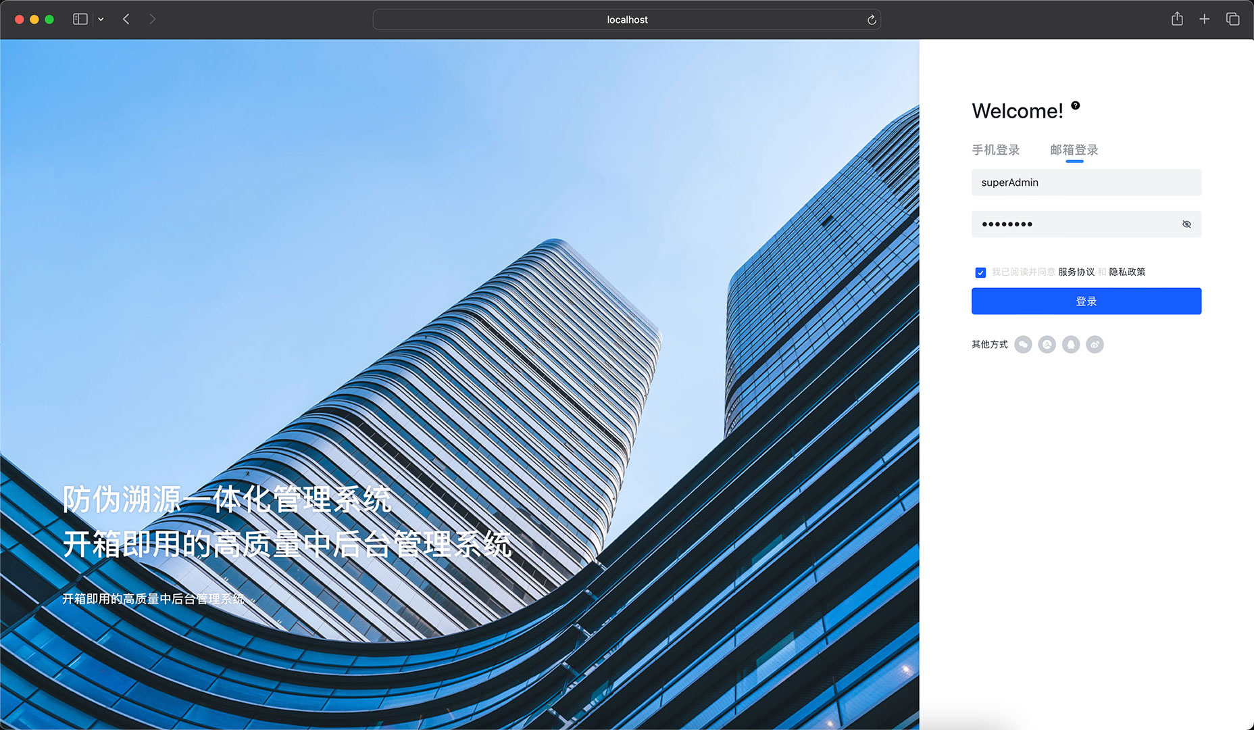Show the tab overview

(1232, 19)
